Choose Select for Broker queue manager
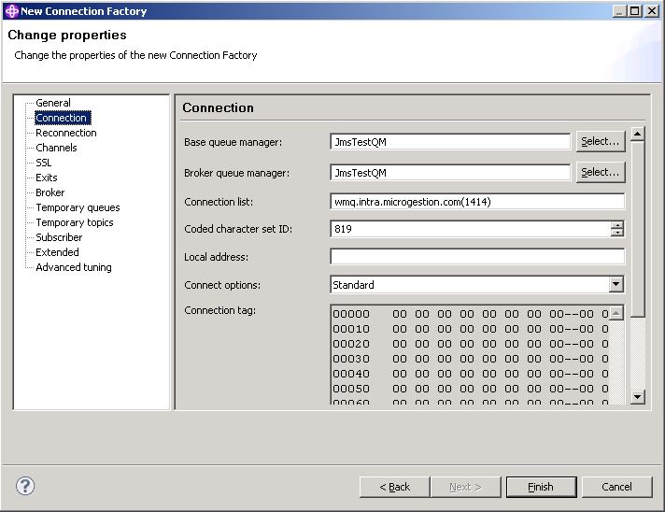The height and width of the screenshot is (512, 665). point(601,172)
